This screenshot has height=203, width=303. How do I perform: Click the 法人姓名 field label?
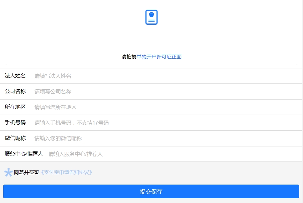click(15, 76)
